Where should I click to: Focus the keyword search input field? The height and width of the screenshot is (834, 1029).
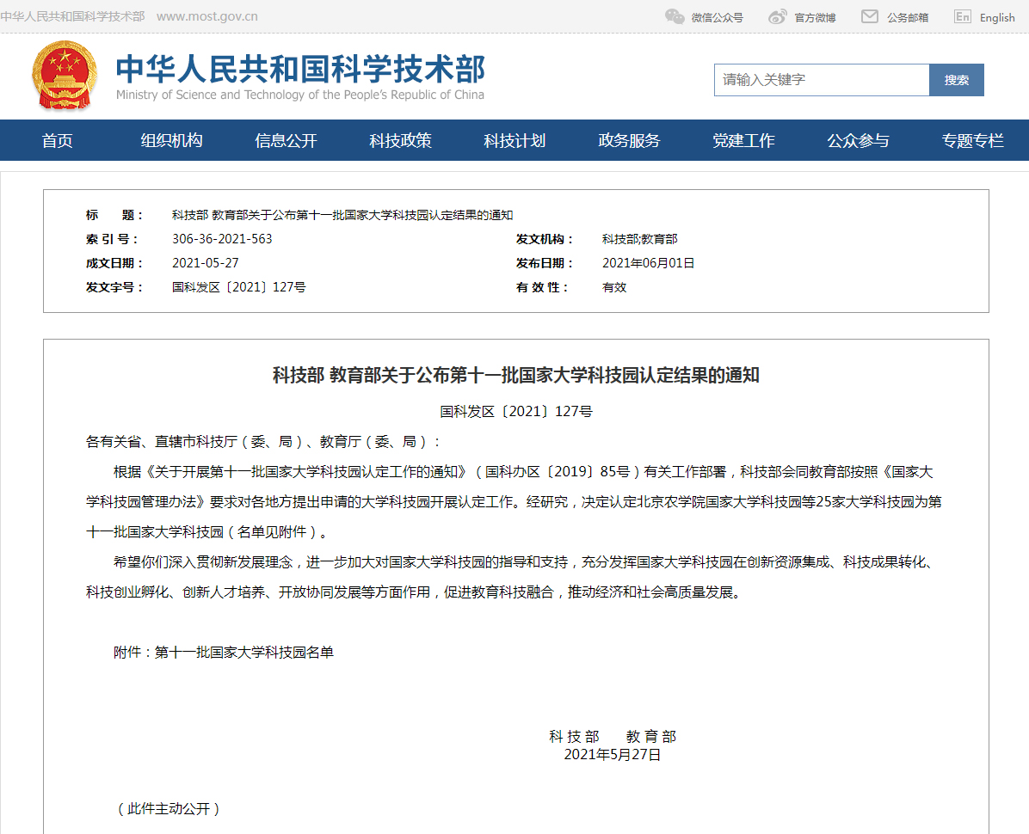pyautogui.click(x=821, y=80)
